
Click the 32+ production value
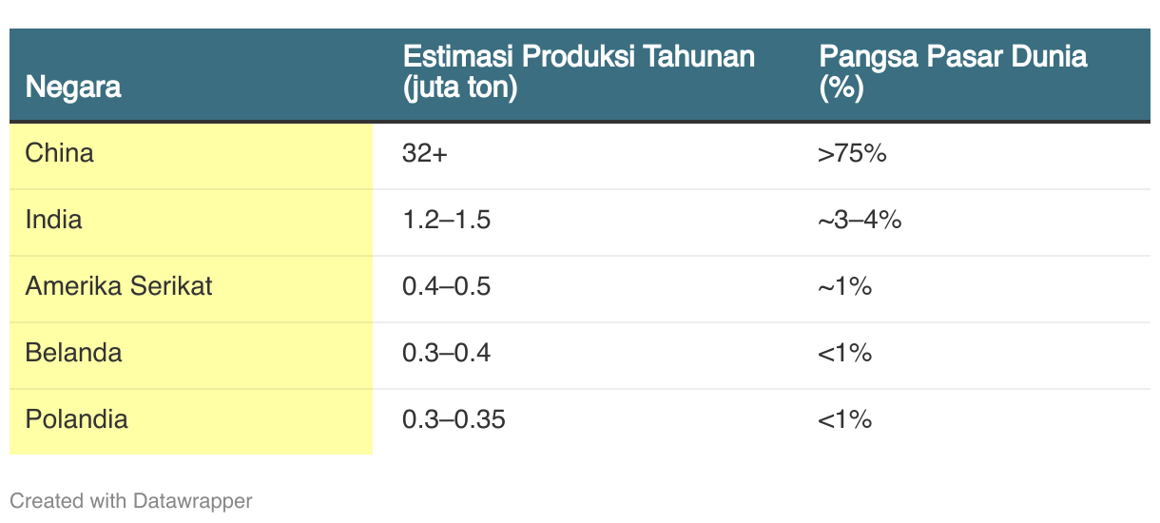[x=424, y=153]
